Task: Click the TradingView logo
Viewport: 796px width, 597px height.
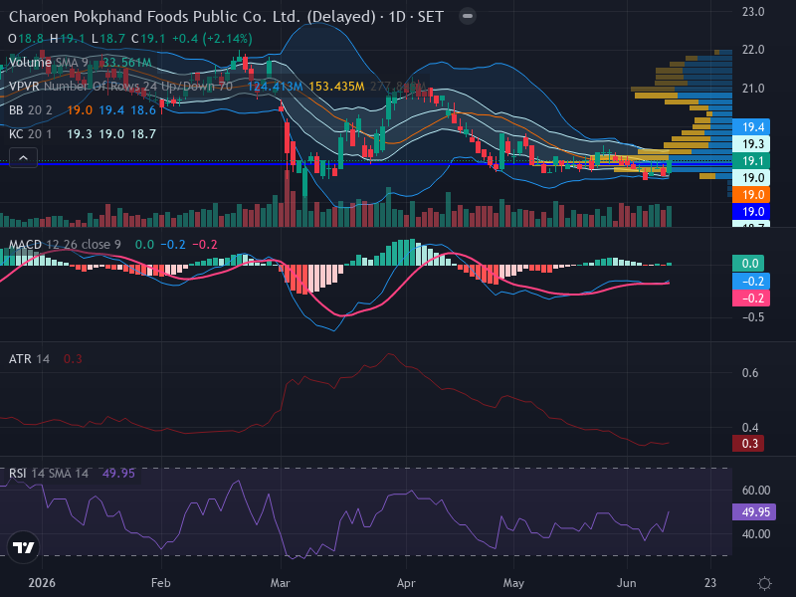Action: [23, 547]
